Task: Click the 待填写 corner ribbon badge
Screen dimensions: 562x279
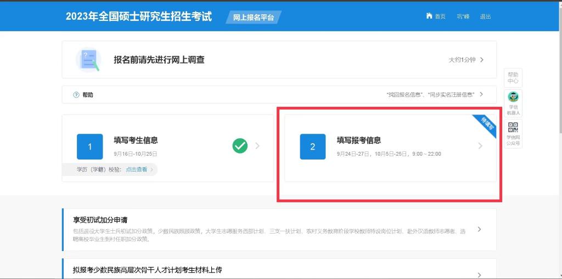Action: point(486,124)
